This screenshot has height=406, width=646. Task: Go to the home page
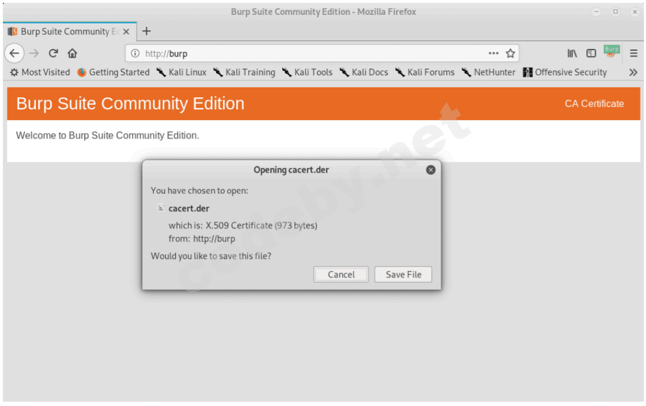72,53
